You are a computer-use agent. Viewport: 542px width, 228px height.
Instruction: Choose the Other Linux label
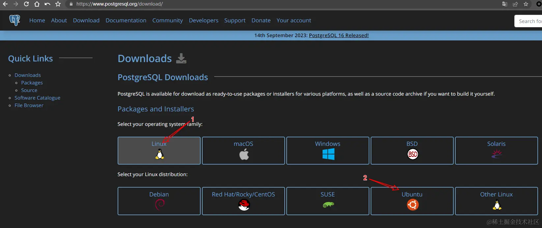point(496,194)
